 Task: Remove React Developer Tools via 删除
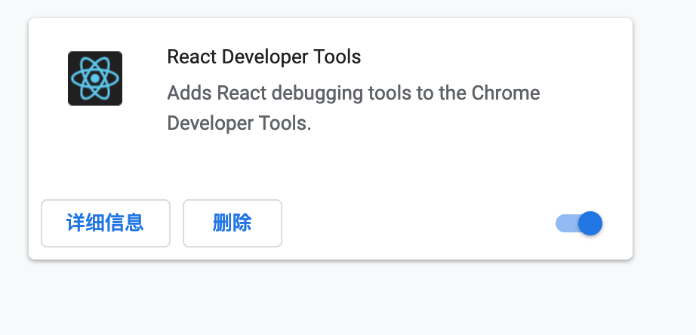(x=233, y=223)
